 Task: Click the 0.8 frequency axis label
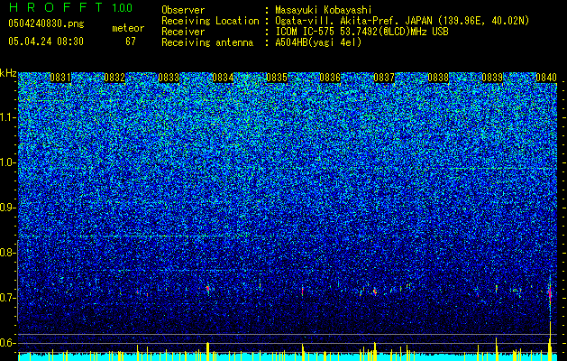(8, 253)
